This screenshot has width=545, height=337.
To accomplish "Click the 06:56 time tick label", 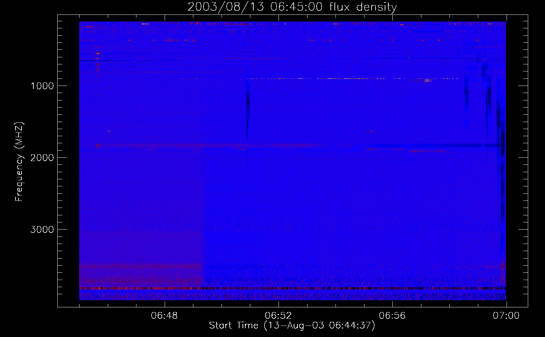I will (392, 316).
